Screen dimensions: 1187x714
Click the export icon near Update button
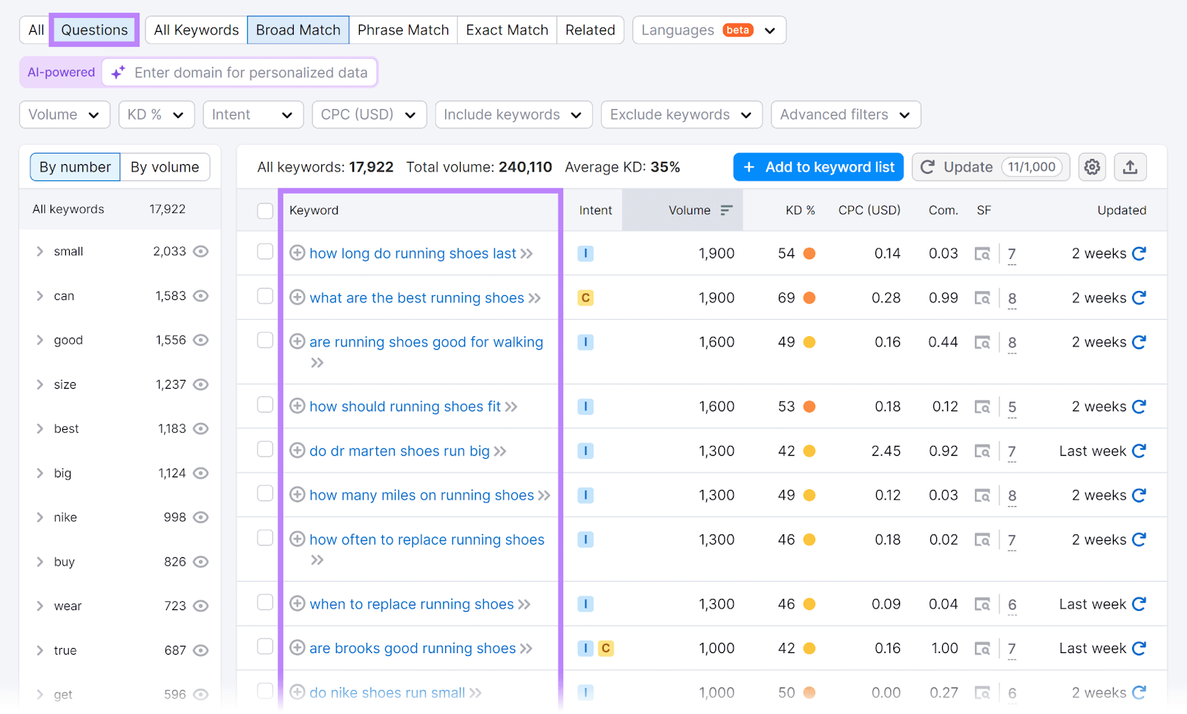(x=1130, y=167)
